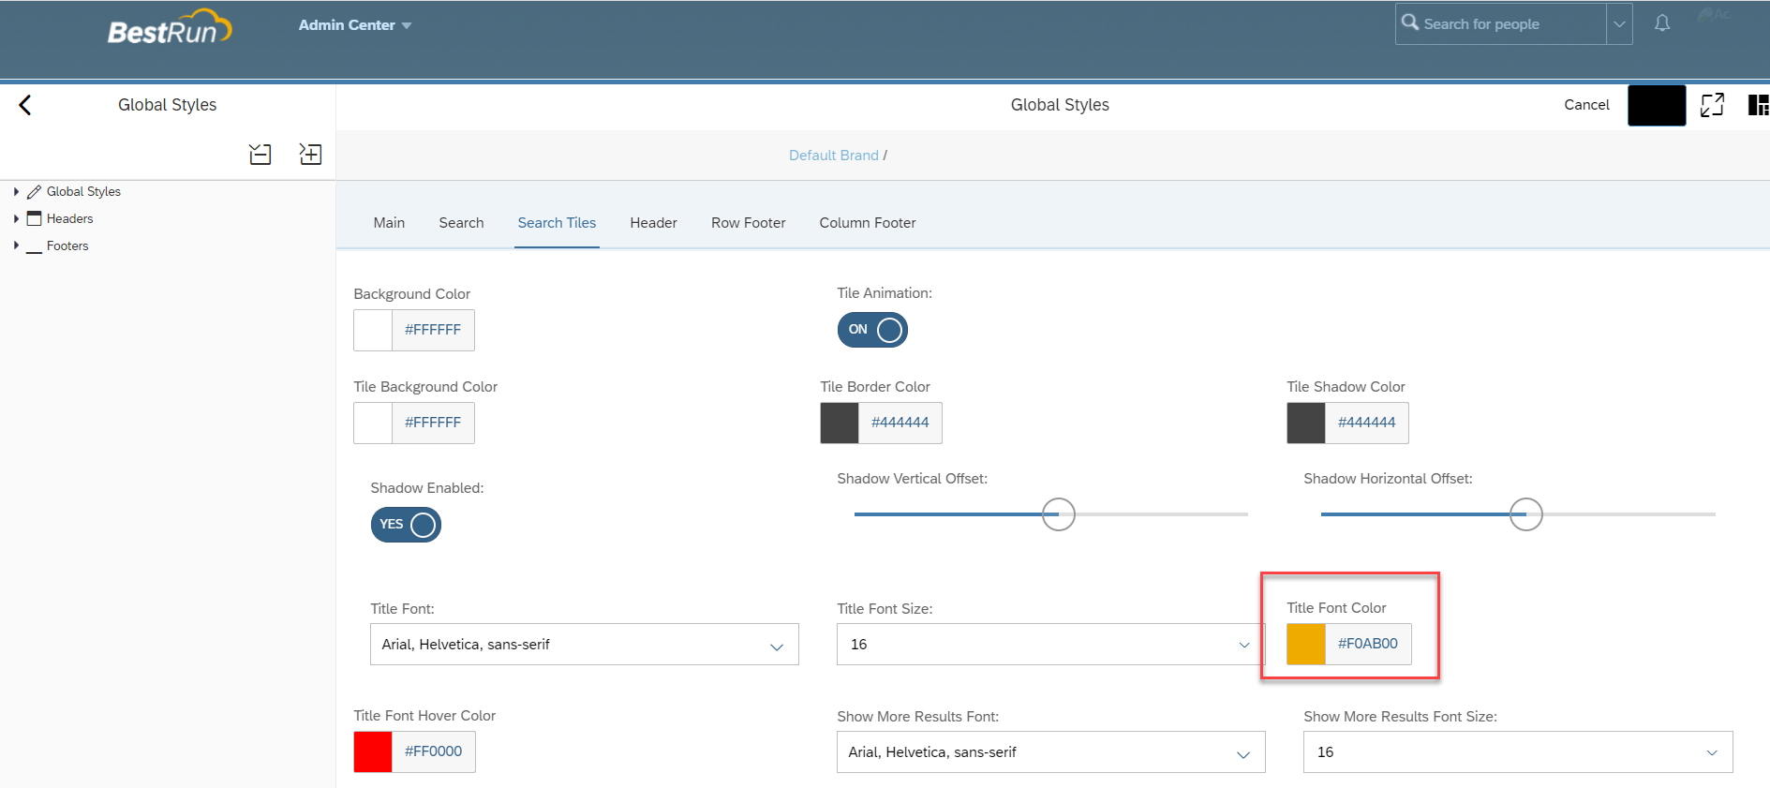The width and height of the screenshot is (1770, 788).
Task: Click the search magnifier icon
Action: (1409, 22)
